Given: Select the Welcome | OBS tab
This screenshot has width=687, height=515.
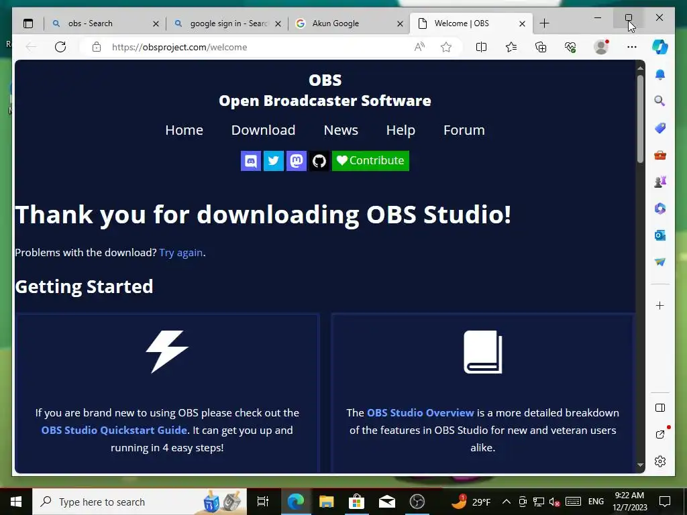Looking at the screenshot, I should [471, 23].
